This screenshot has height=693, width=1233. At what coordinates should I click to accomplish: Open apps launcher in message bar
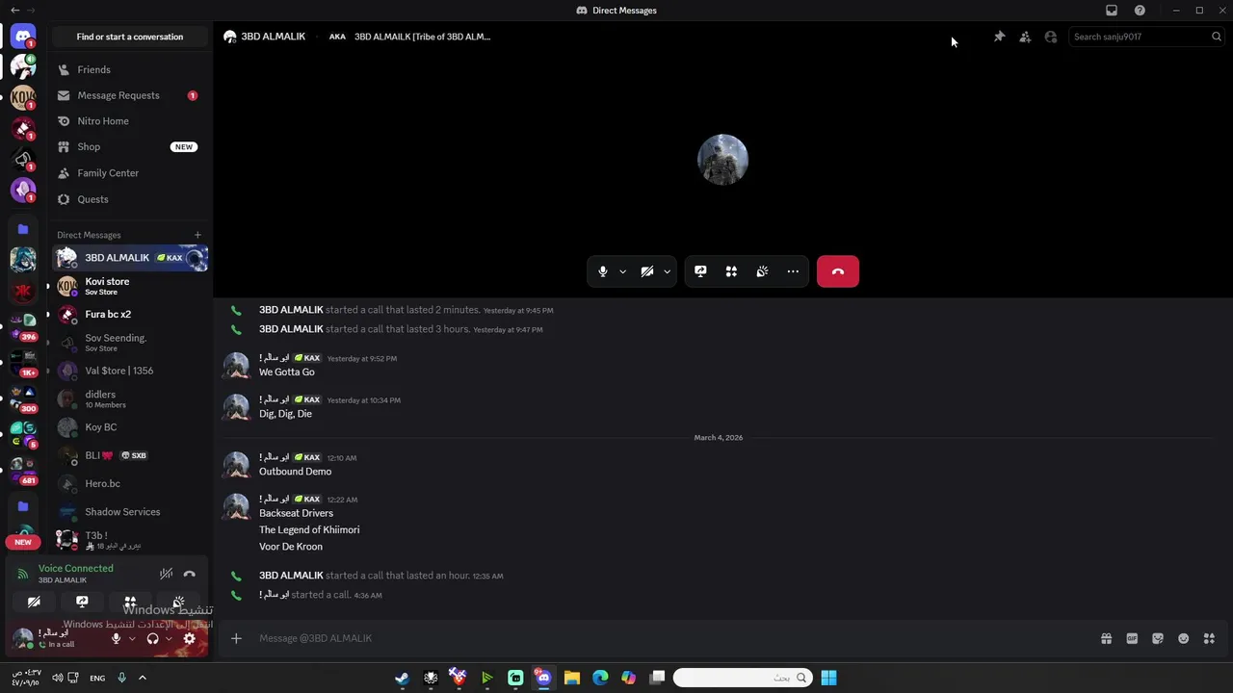click(x=1209, y=638)
